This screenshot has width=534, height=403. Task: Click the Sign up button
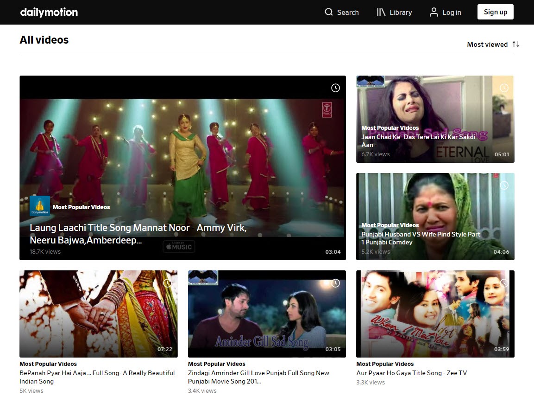click(x=495, y=12)
